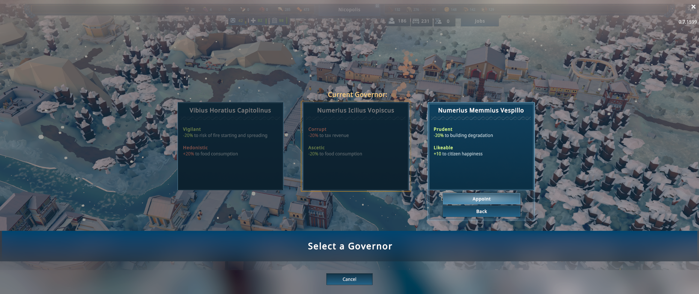Open the Jobs panel in top bar
This screenshot has width=699, height=294.
480,21
